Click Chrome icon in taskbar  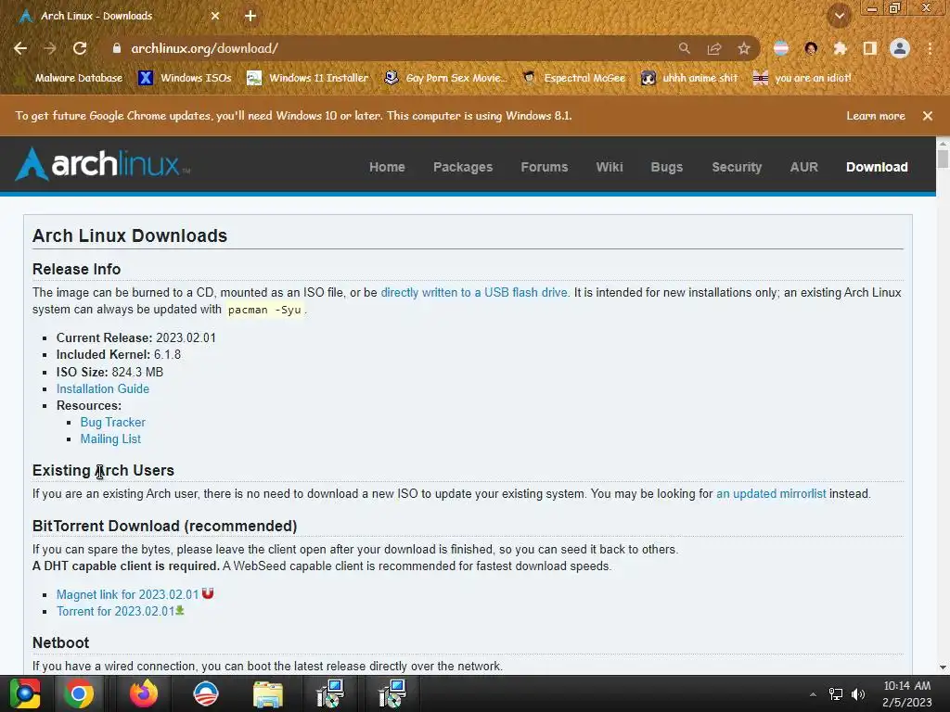point(79,693)
